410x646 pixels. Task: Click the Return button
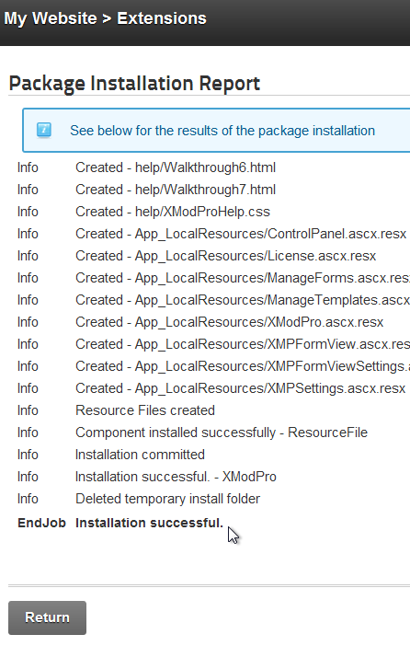click(x=47, y=617)
